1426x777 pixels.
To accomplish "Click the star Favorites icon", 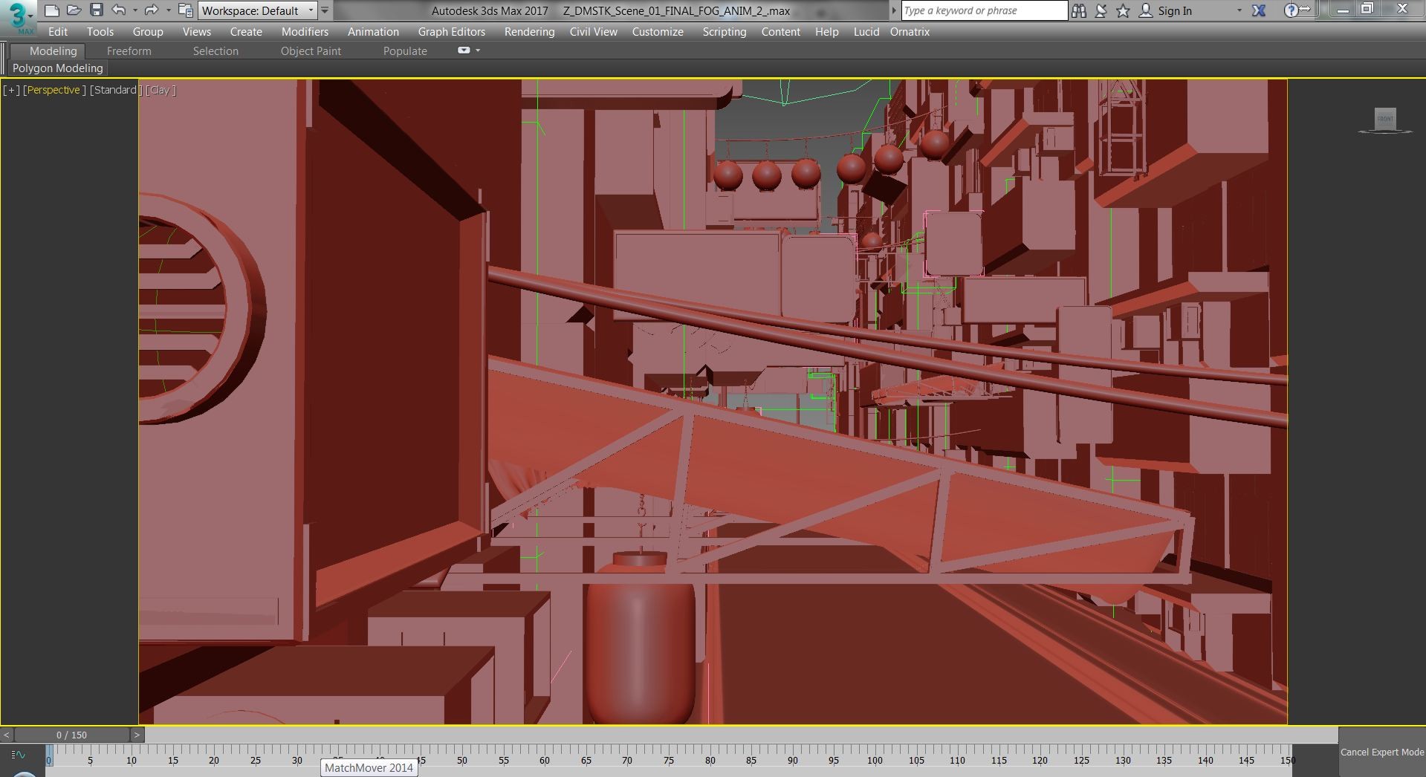I will [1123, 10].
